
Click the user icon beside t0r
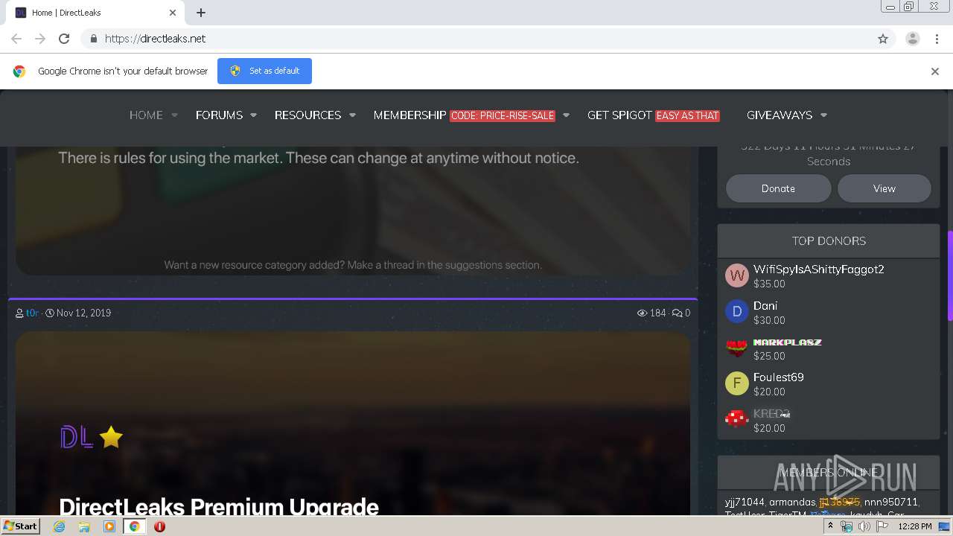tap(19, 313)
